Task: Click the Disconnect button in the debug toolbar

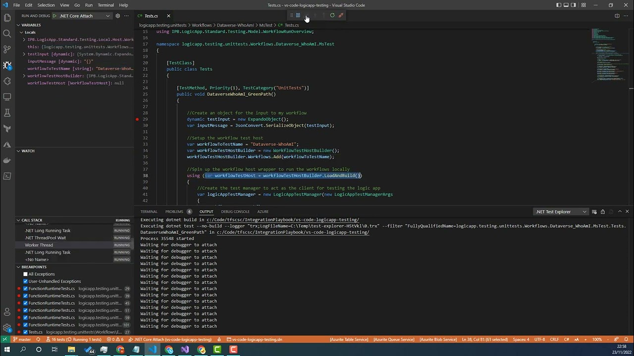Action: 341,15
